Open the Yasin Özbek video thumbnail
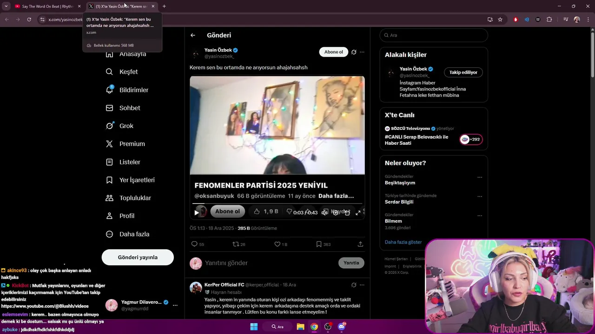 [277, 125]
